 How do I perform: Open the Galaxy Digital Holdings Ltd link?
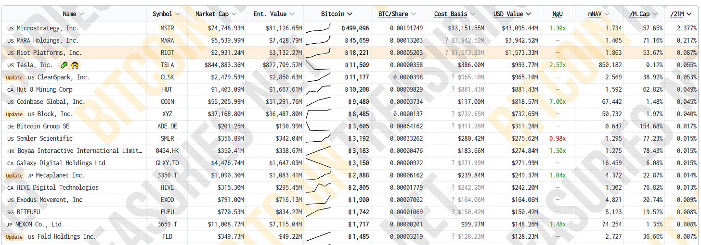point(61,163)
